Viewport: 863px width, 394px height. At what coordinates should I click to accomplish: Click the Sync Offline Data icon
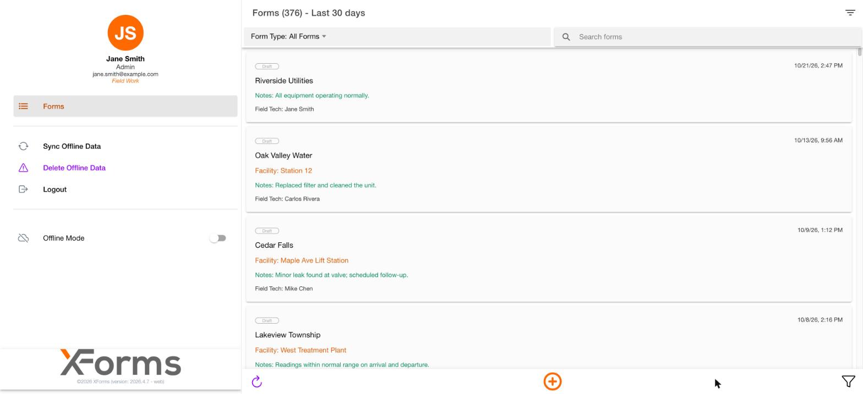pyautogui.click(x=23, y=146)
